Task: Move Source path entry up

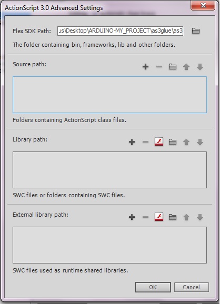Action: pyautogui.click(x=186, y=67)
